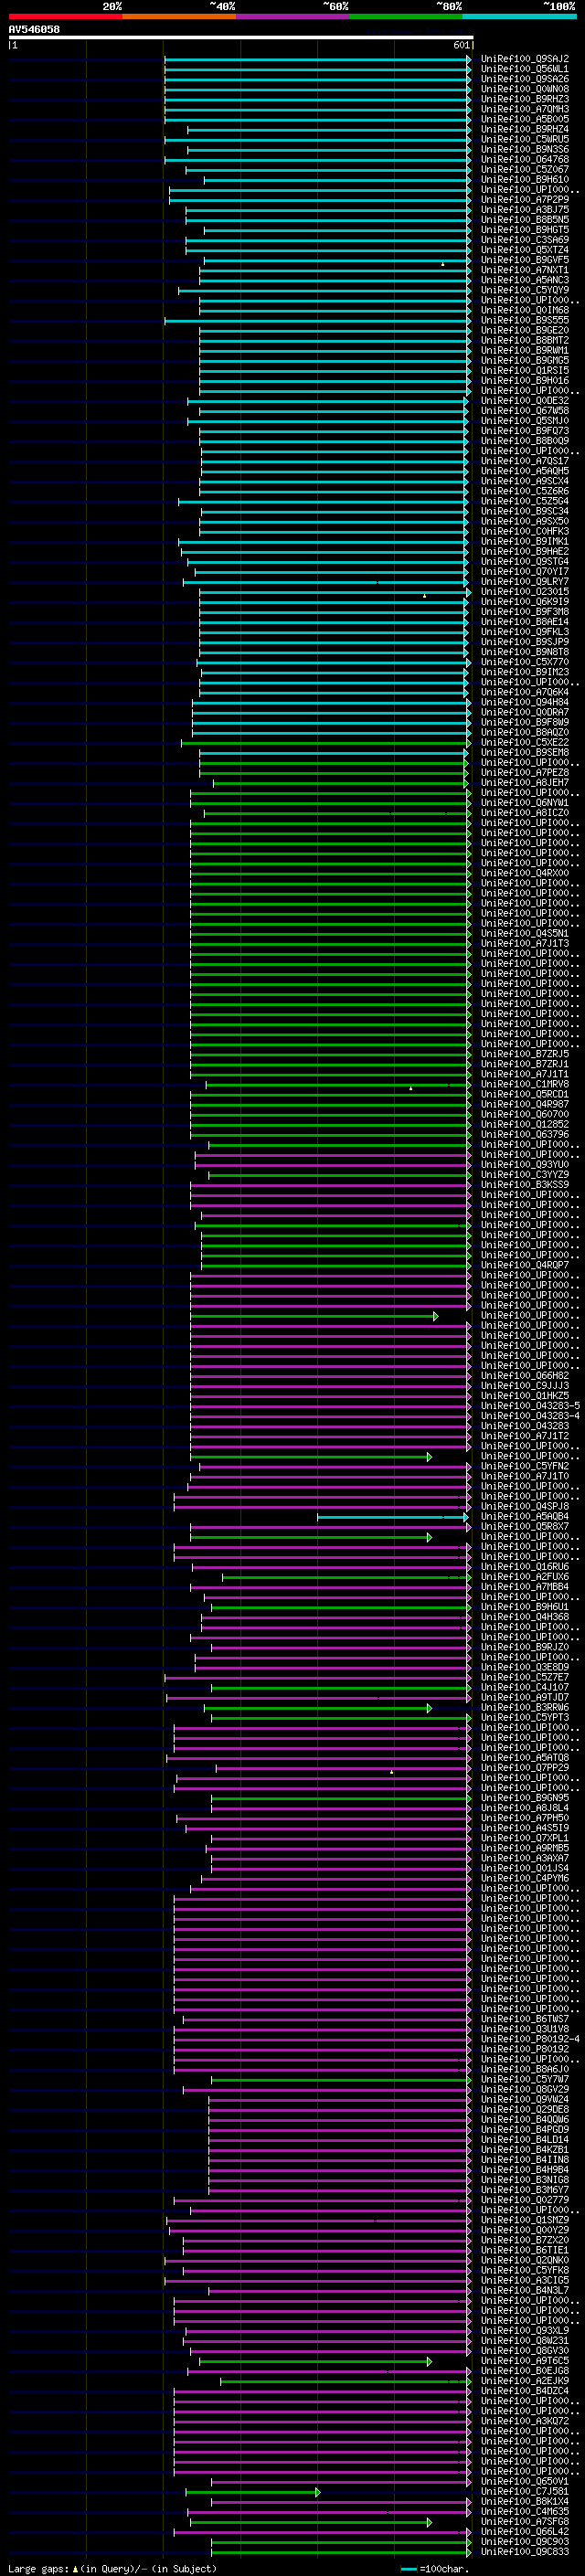The height and width of the screenshot is (2576, 585).
Task: Select hit label UniRef100_C5YPT3
Action: pos(525,1717)
